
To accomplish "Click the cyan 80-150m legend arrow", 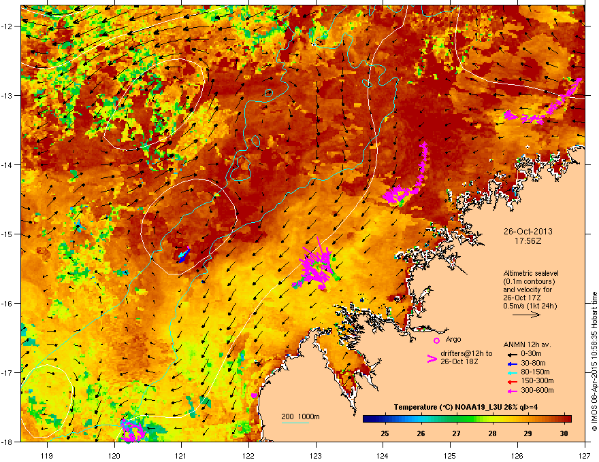I will 512,372.
